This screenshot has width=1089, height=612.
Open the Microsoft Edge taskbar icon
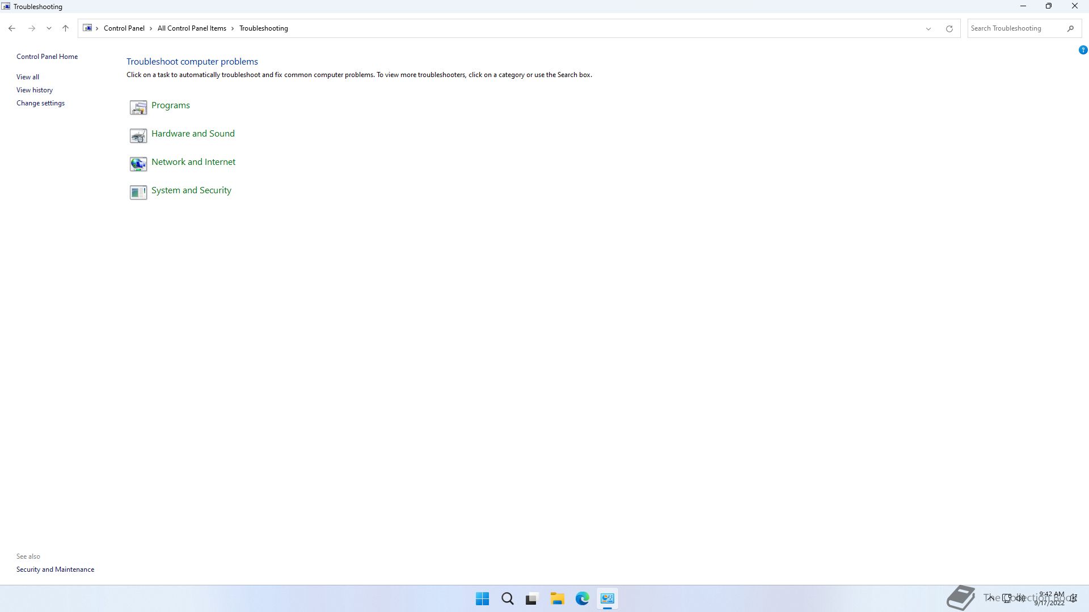(x=582, y=598)
